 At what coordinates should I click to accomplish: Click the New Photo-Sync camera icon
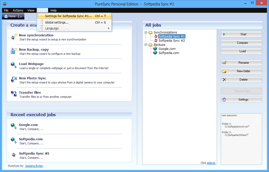(x=14, y=80)
